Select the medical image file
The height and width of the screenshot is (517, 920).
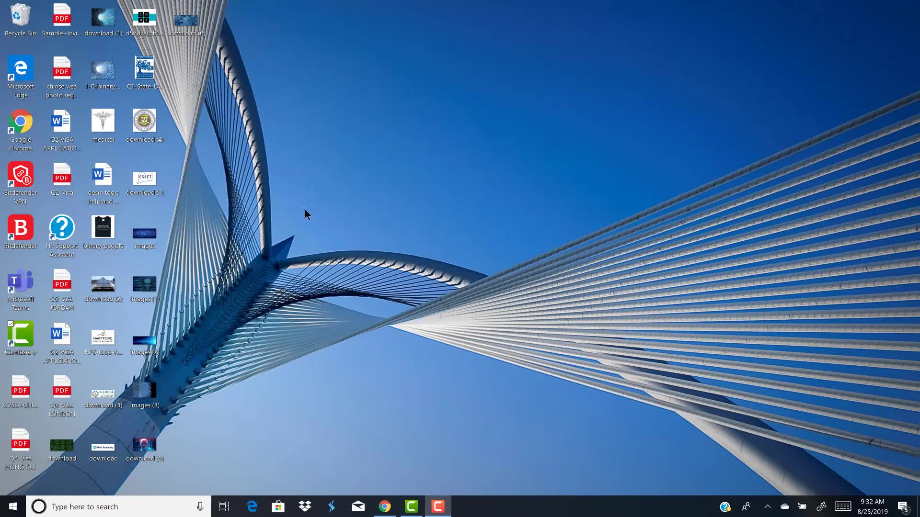pos(103,126)
